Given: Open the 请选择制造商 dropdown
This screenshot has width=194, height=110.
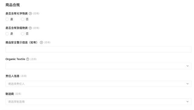Looking at the screenshot, I should point(98,102).
